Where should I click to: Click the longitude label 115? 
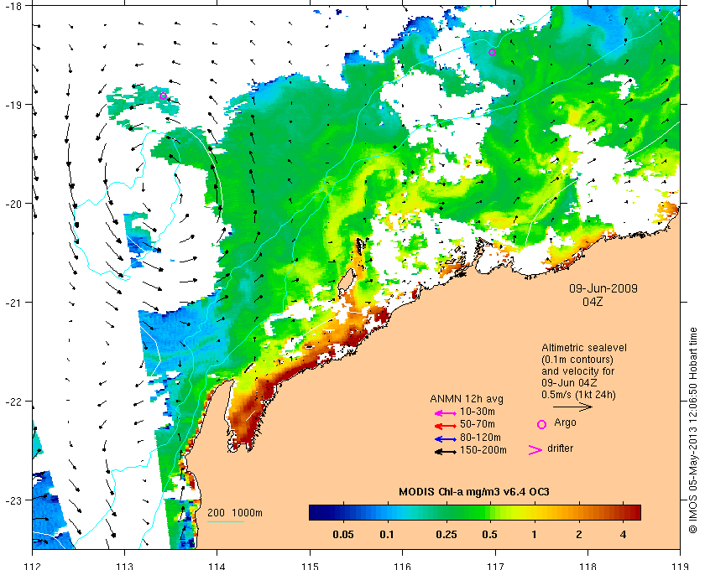pyautogui.click(x=310, y=566)
